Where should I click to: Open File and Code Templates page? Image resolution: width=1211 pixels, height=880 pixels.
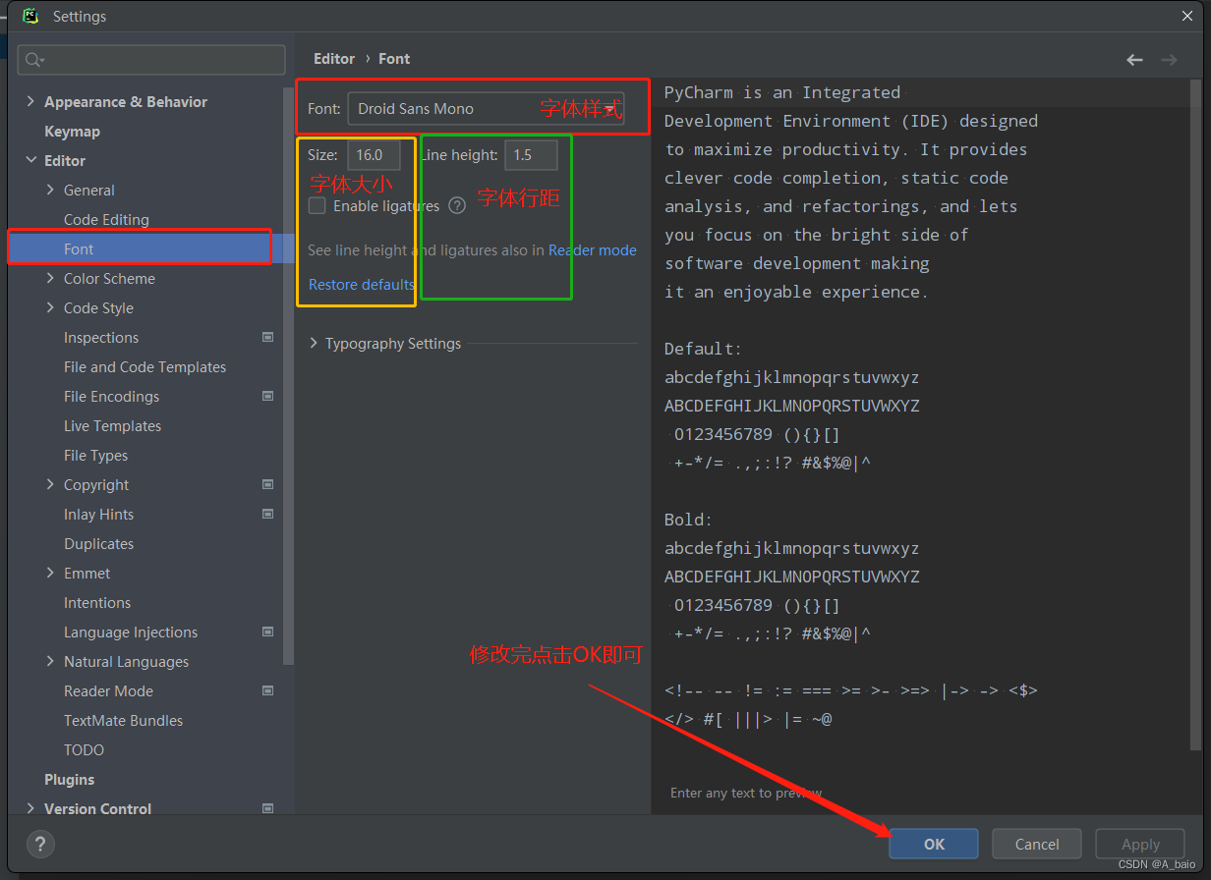[144, 366]
